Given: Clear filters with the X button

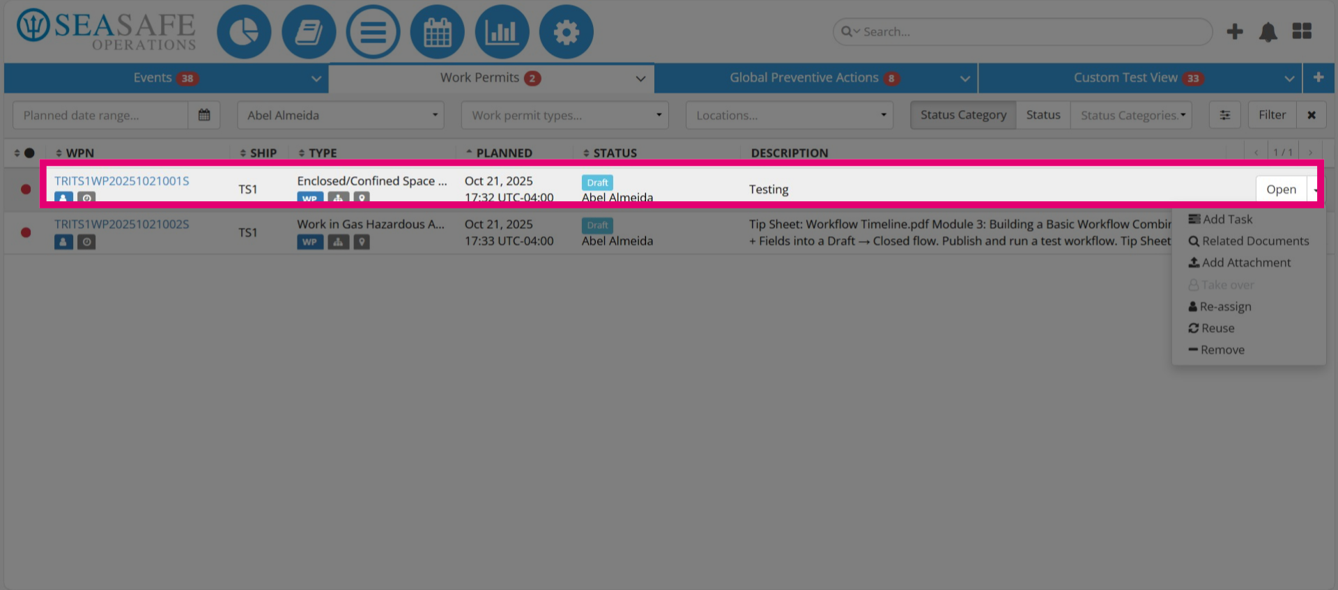Looking at the screenshot, I should [x=1312, y=115].
